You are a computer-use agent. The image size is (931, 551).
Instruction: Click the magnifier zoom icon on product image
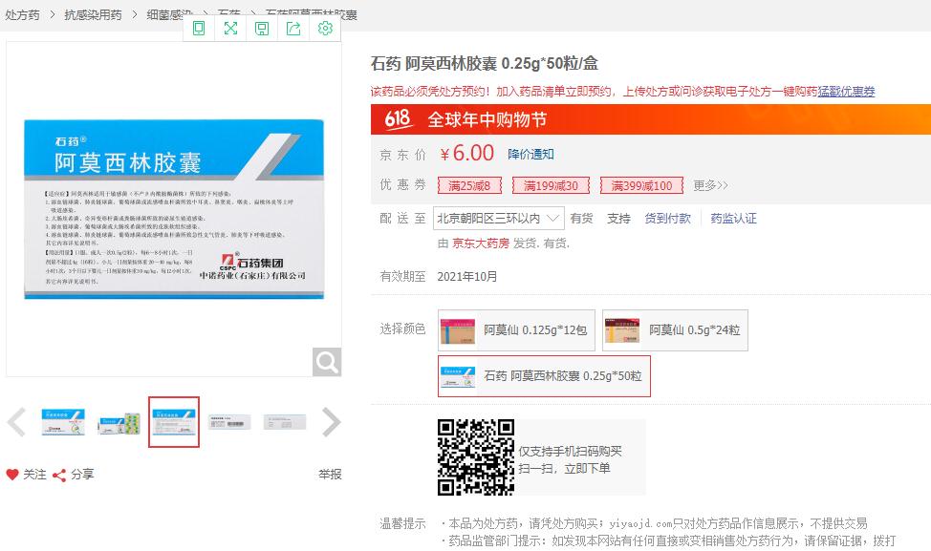click(327, 362)
